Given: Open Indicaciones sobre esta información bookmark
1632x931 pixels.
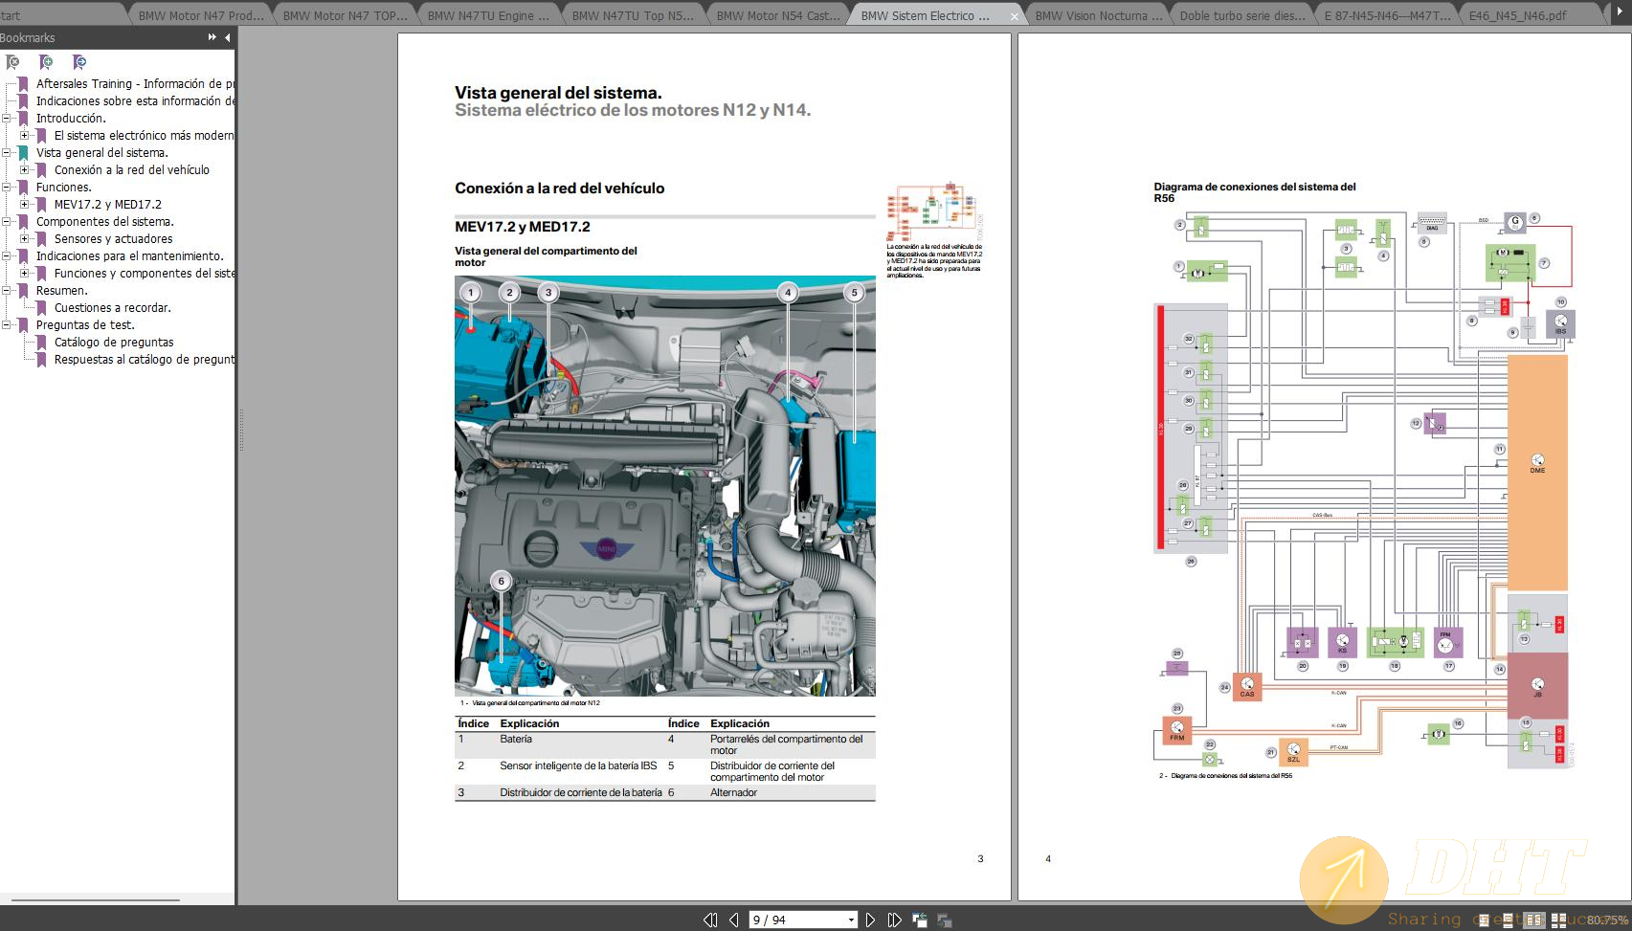Looking at the screenshot, I should coord(135,101).
